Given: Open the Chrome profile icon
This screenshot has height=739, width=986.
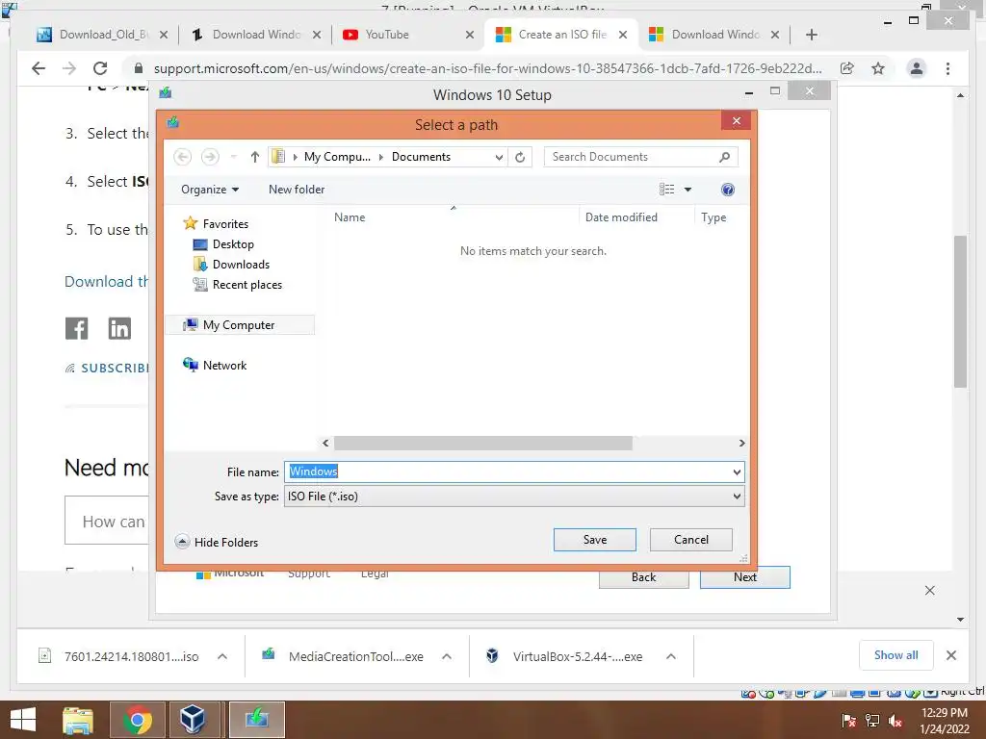Looking at the screenshot, I should [x=917, y=68].
